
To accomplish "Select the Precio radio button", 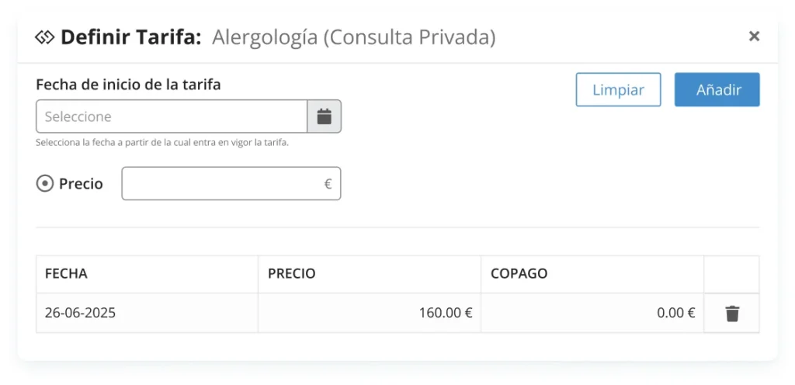I will click(45, 184).
